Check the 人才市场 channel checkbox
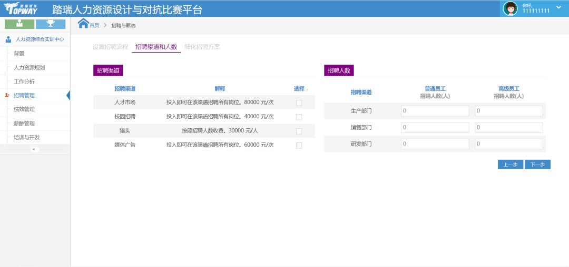This screenshot has width=569, height=267. (x=299, y=103)
